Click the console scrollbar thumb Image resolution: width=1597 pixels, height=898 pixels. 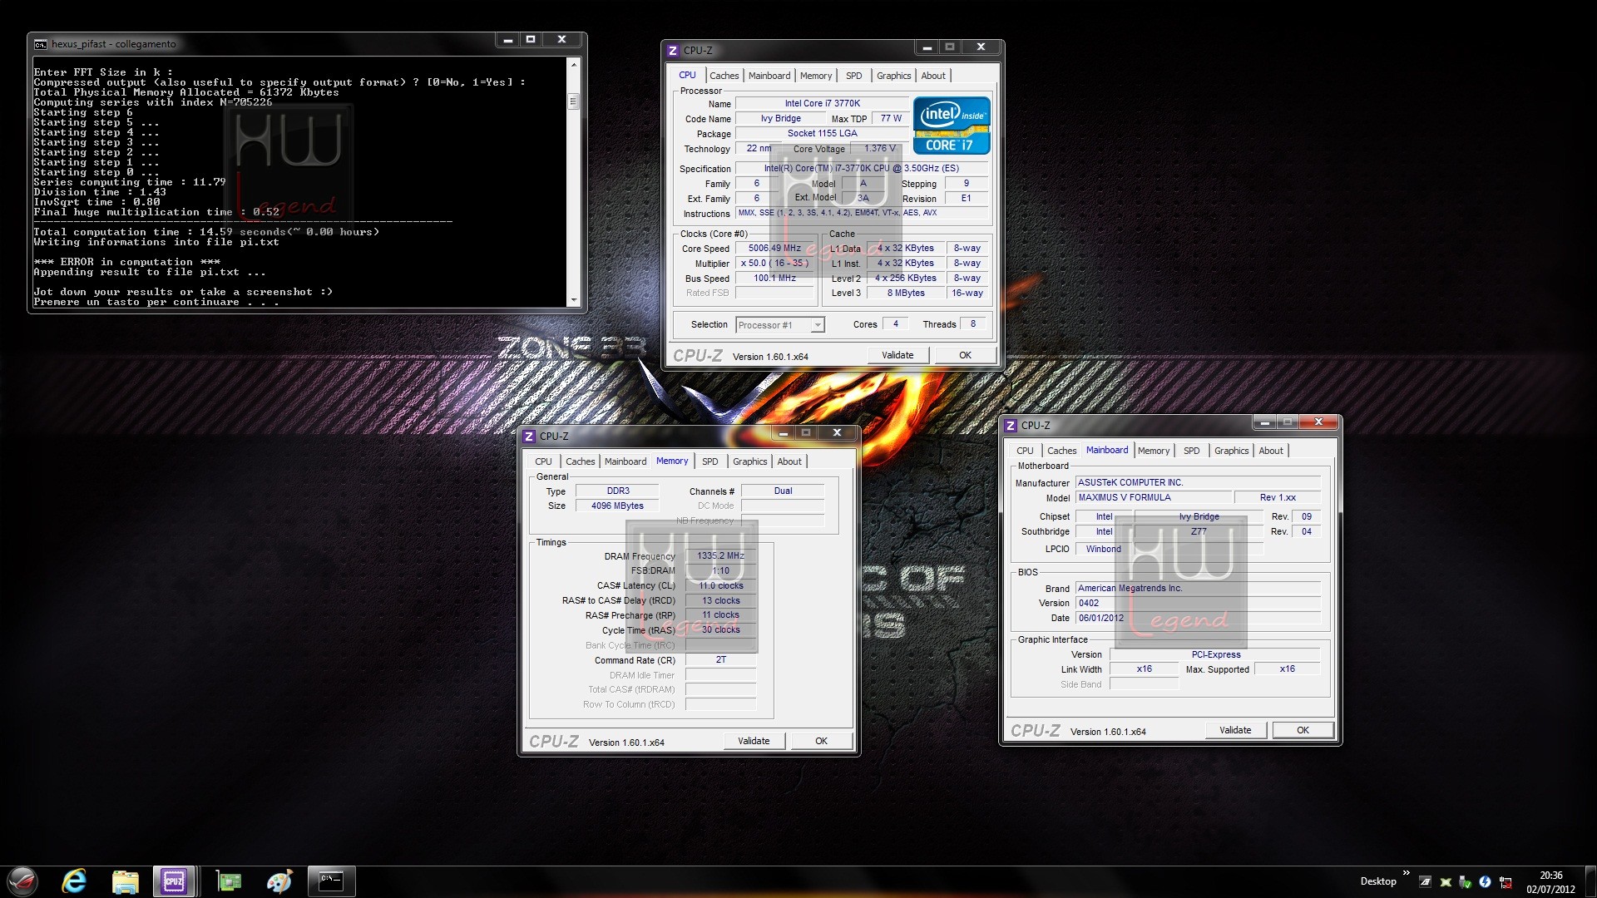(573, 101)
